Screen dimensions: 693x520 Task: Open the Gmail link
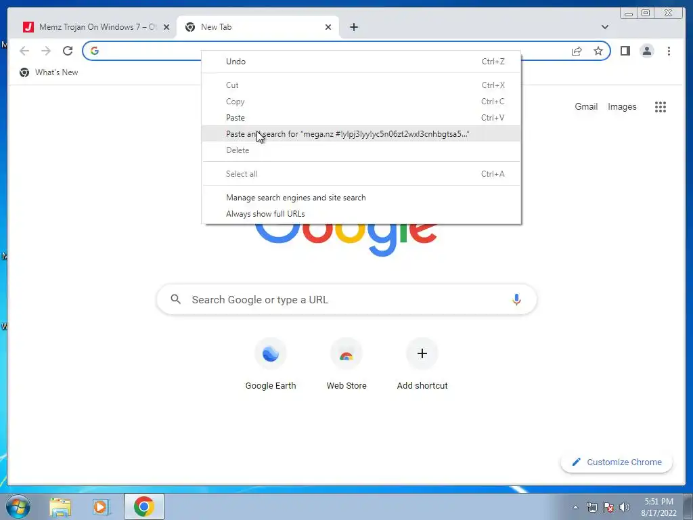coord(586,106)
